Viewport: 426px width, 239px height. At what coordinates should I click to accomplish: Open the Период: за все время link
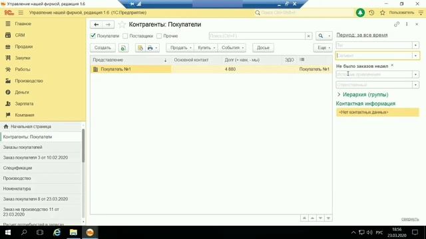point(362,35)
